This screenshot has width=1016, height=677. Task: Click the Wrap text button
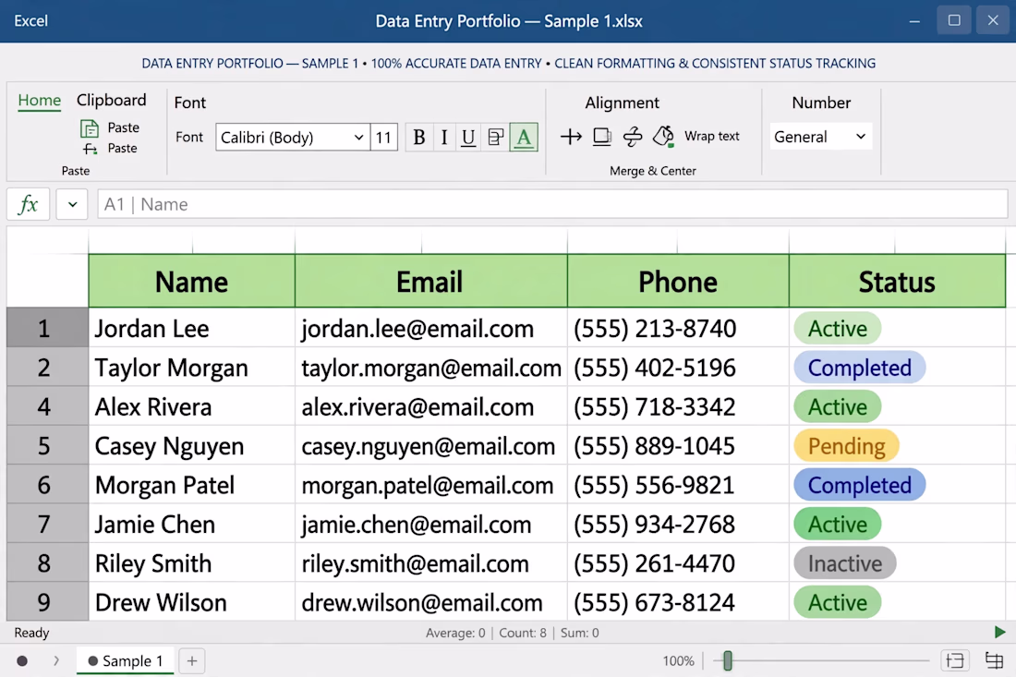[x=711, y=136]
